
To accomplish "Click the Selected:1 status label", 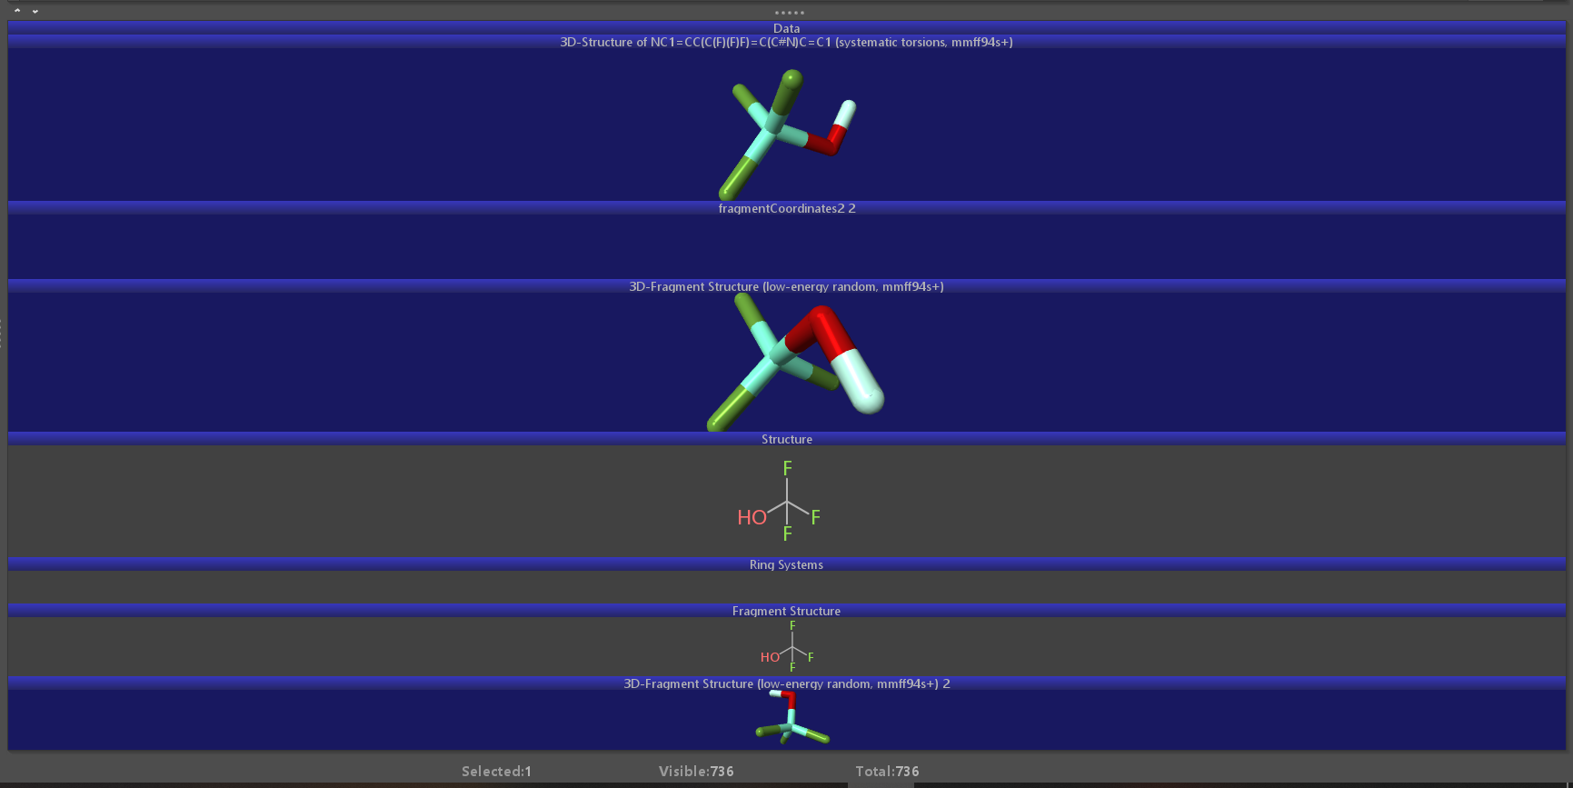I will tap(496, 771).
